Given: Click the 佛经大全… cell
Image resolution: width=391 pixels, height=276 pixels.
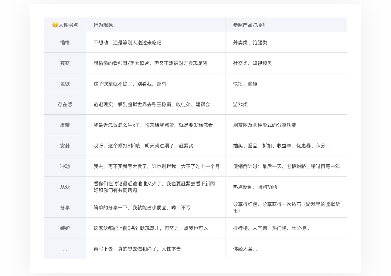Looking at the screenshot, I should point(244,248).
